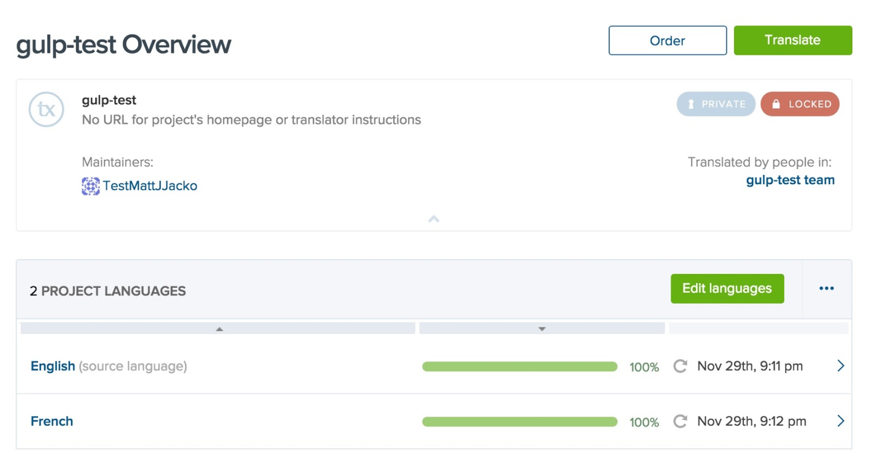
Task: Click the lock icon on LOCKED badge
Action: click(x=776, y=104)
